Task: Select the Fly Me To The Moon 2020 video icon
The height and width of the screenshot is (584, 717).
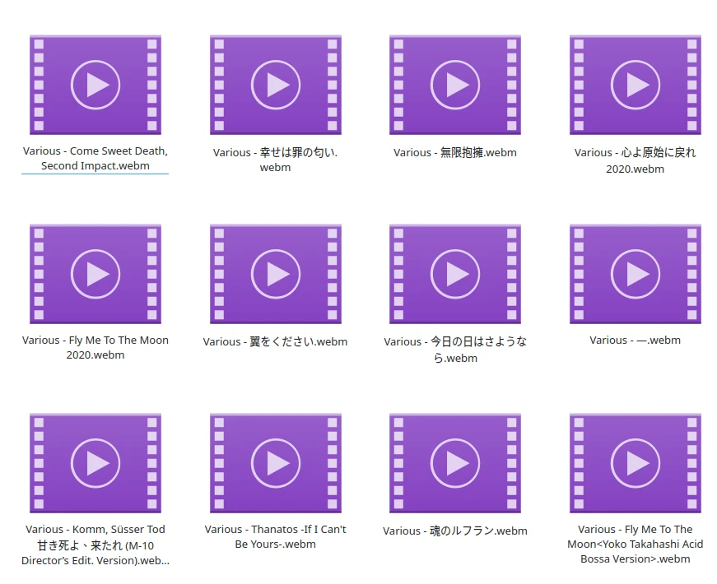Action: (x=95, y=273)
